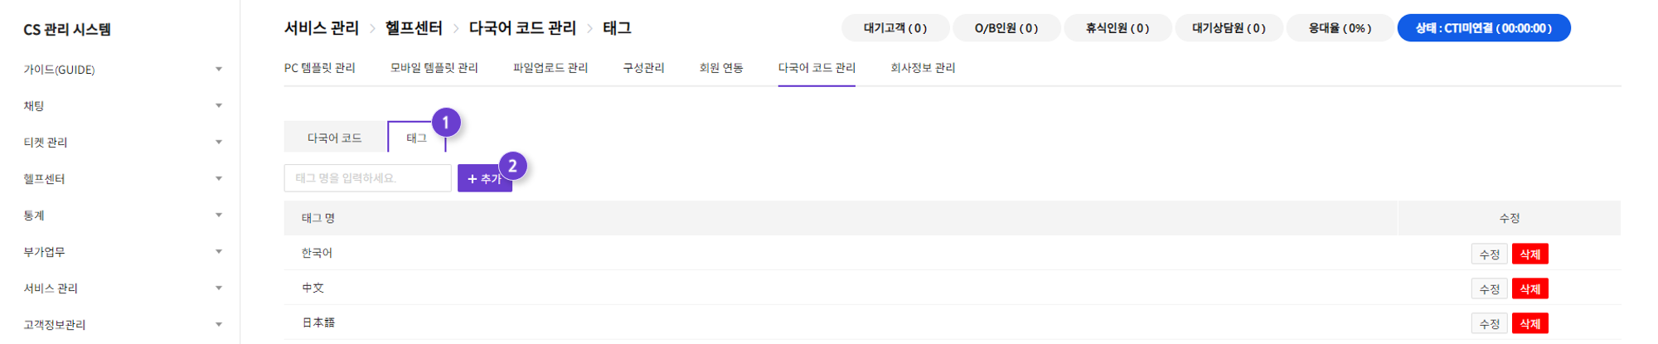Go to the 회사정보 관리 tab
Image resolution: width=1658 pixels, height=344 pixels.
923,68
